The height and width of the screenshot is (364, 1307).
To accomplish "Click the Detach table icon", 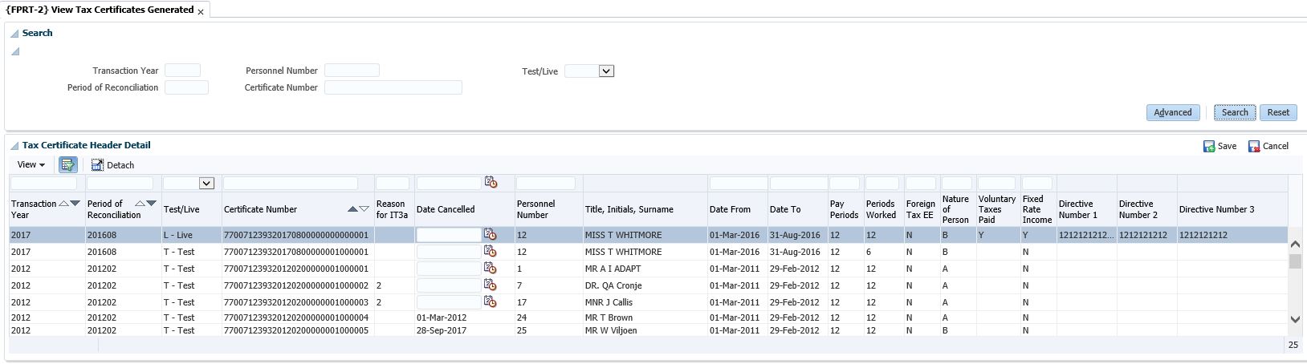I will click(97, 165).
